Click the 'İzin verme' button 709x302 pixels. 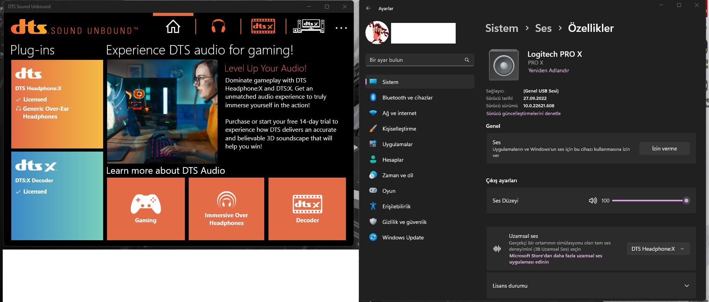[664, 148]
